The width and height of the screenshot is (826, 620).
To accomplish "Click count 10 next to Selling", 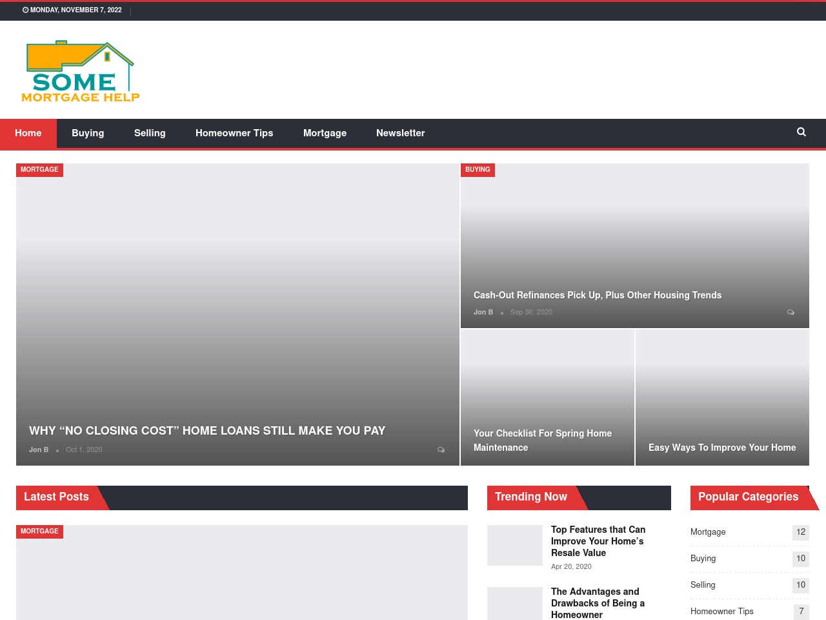I will pyautogui.click(x=801, y=585).
